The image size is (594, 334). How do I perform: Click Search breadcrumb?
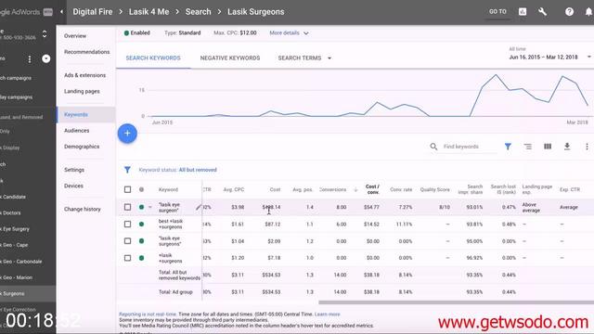[198, 12]
